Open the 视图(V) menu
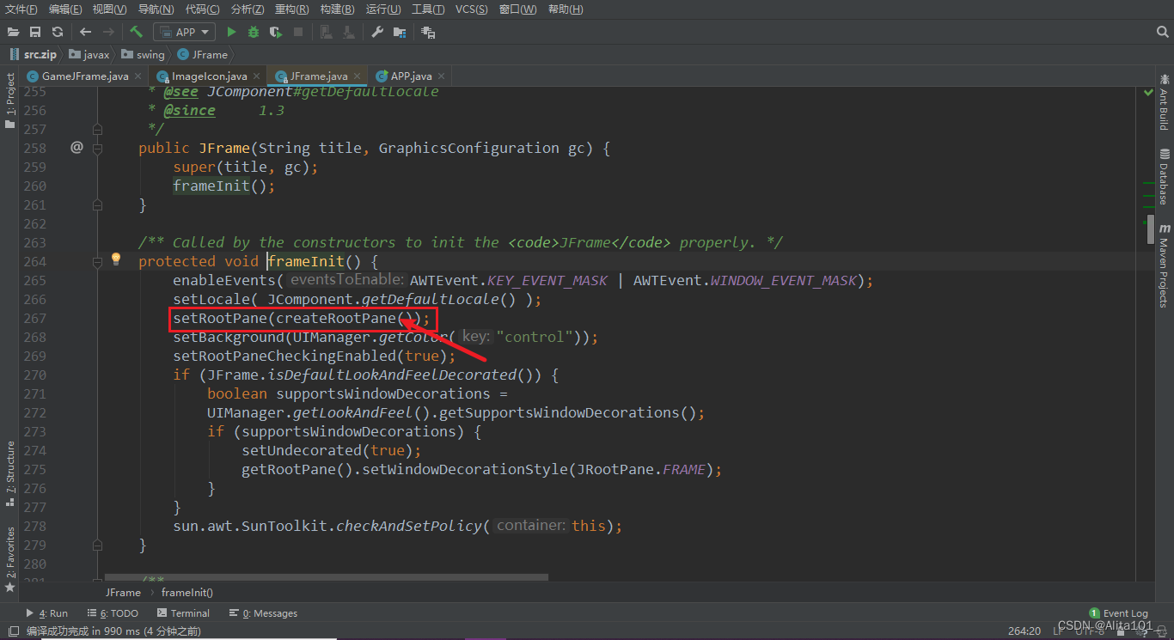1174x640 pixels. [109, 9]
